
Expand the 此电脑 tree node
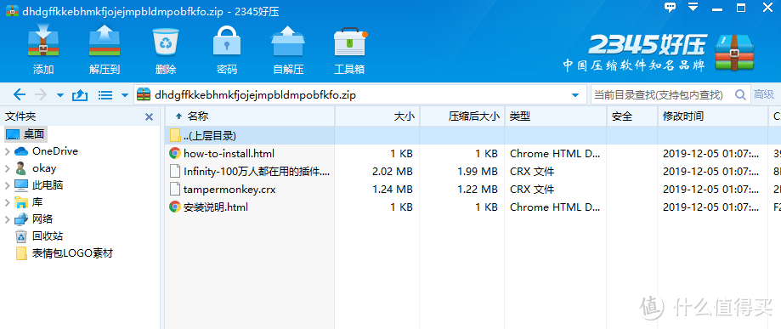[7, 185]
